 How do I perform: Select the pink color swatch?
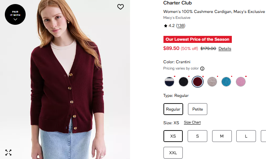pos(241,82)
